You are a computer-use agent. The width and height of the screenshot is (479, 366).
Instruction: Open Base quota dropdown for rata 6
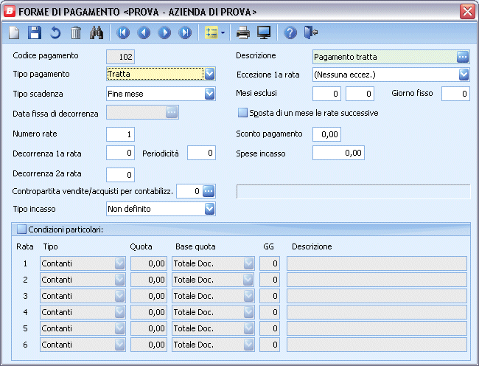click(x=248, y=345)
